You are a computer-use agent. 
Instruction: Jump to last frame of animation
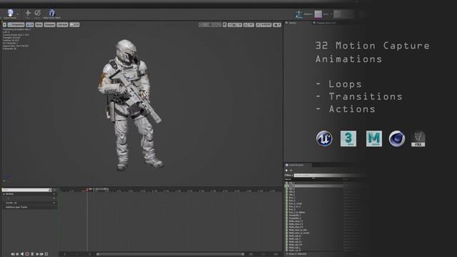point(41,254)
